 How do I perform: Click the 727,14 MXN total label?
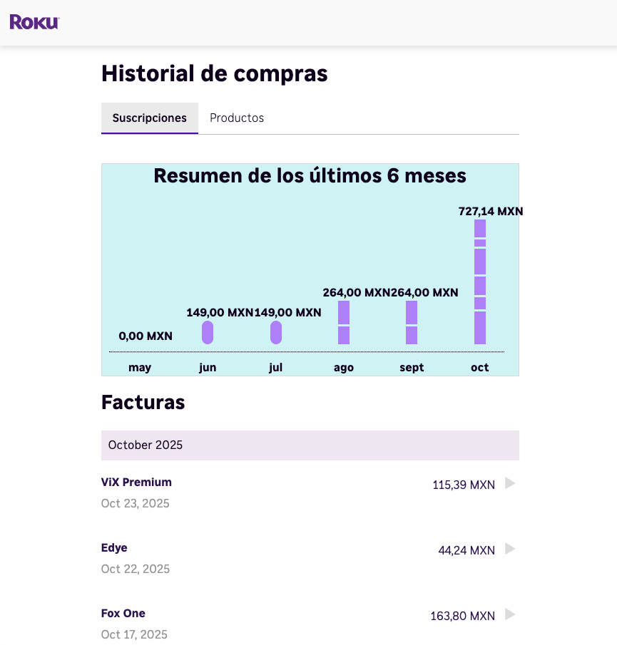491,212
